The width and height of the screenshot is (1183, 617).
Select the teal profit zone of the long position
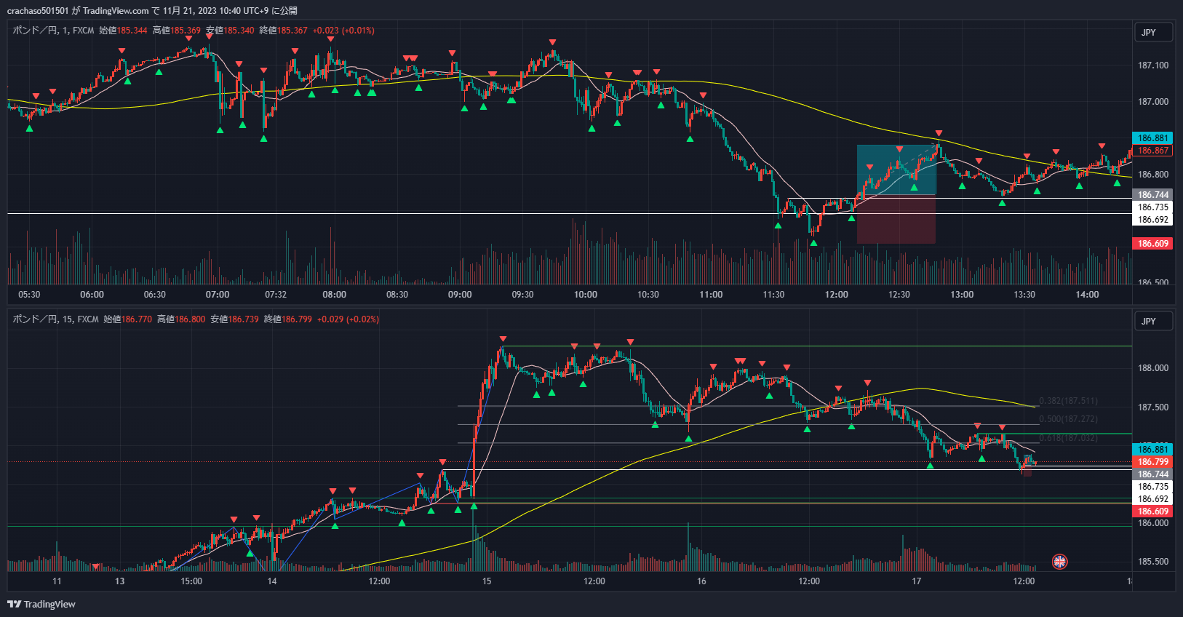pos(896,170)
